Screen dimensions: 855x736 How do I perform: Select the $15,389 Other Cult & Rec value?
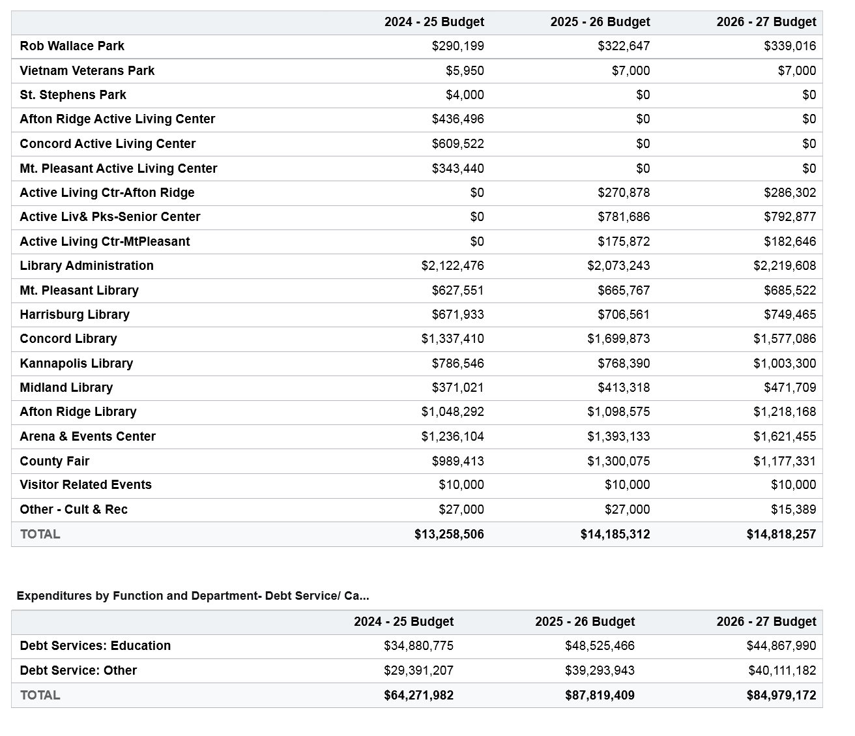pos(793,510)
